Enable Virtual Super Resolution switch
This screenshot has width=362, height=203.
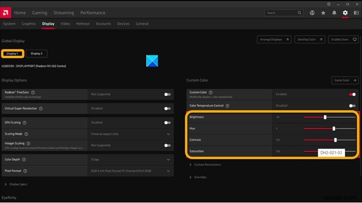(167, 108)
